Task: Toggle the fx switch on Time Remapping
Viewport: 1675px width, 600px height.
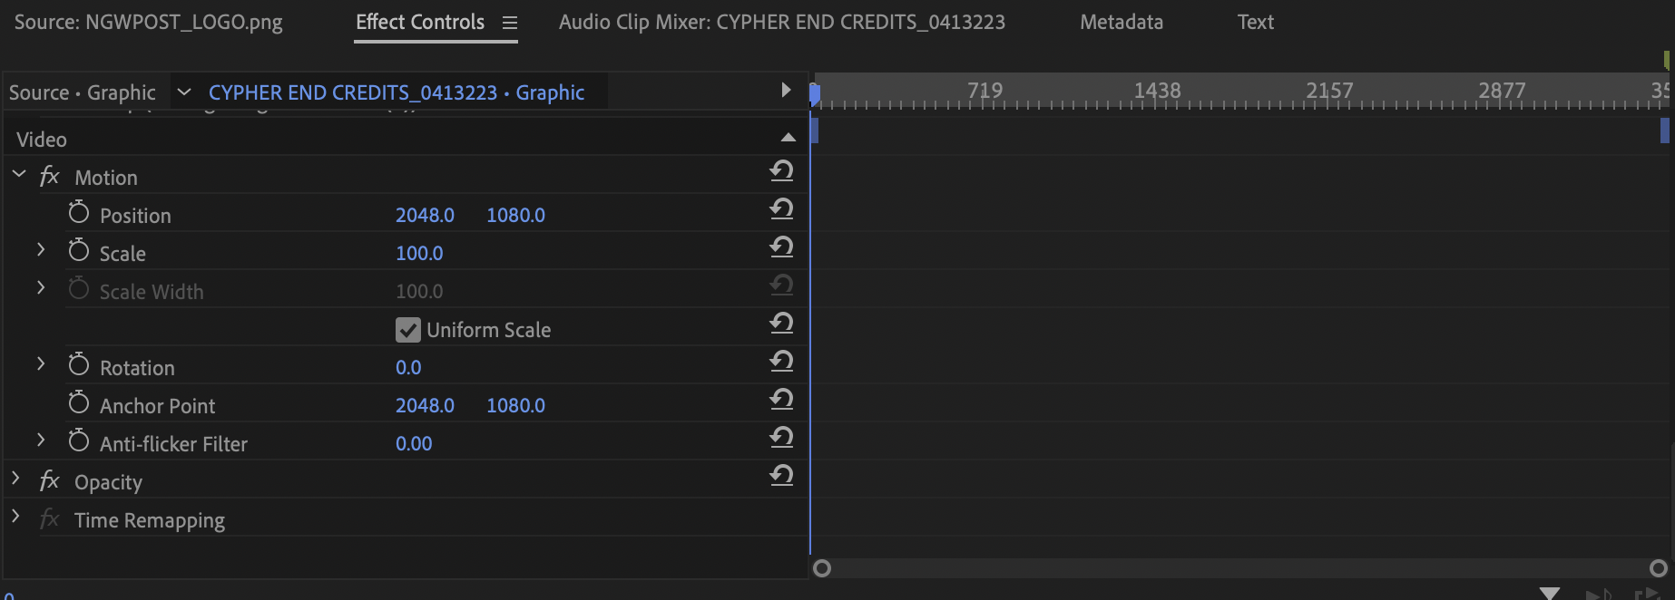Action: pyautogui.click(x=49, y=519)
